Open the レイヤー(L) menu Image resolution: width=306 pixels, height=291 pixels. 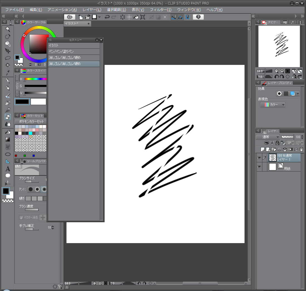click(x=92, y=10)
